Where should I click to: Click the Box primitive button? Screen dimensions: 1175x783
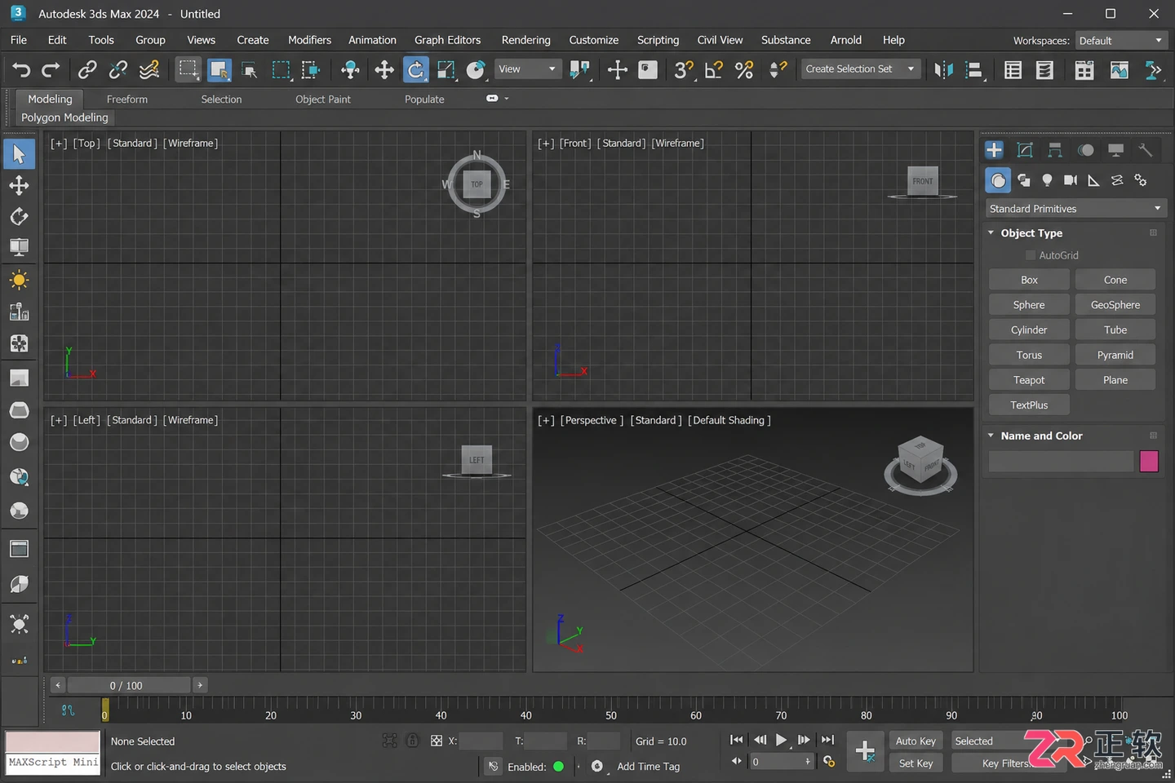(x=1029, y=280)
